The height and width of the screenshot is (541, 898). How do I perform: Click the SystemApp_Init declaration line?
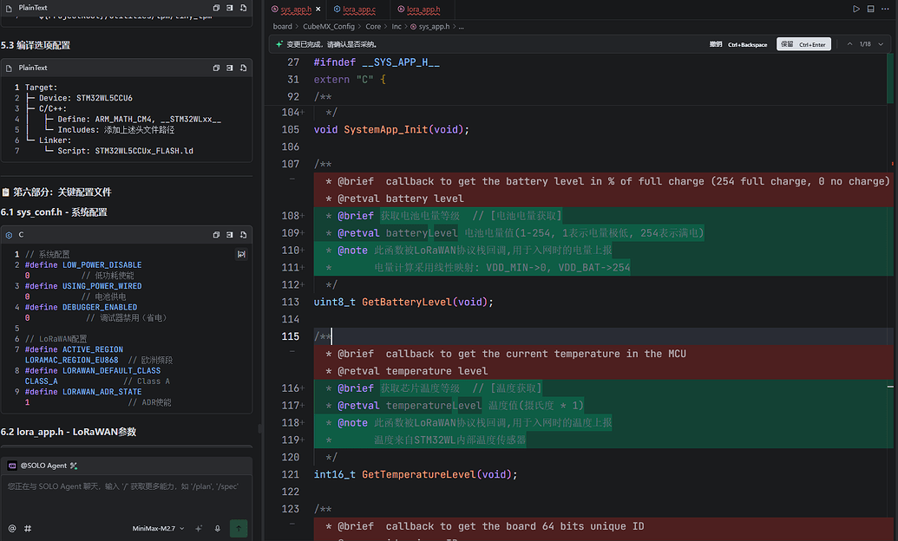click(391, 130)
